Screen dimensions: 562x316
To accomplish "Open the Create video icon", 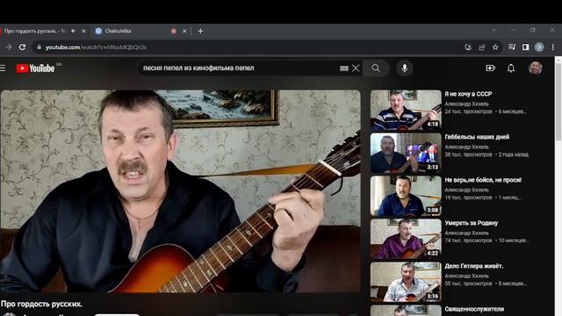I will tap(490, 68).
